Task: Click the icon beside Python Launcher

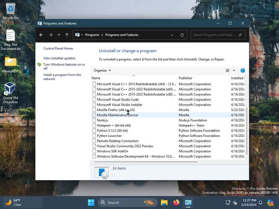Action: coord(94,136)
